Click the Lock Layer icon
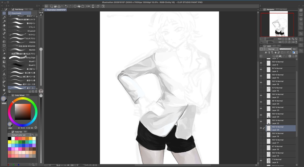Screen dimensions: 304x167 coord(276,52)
